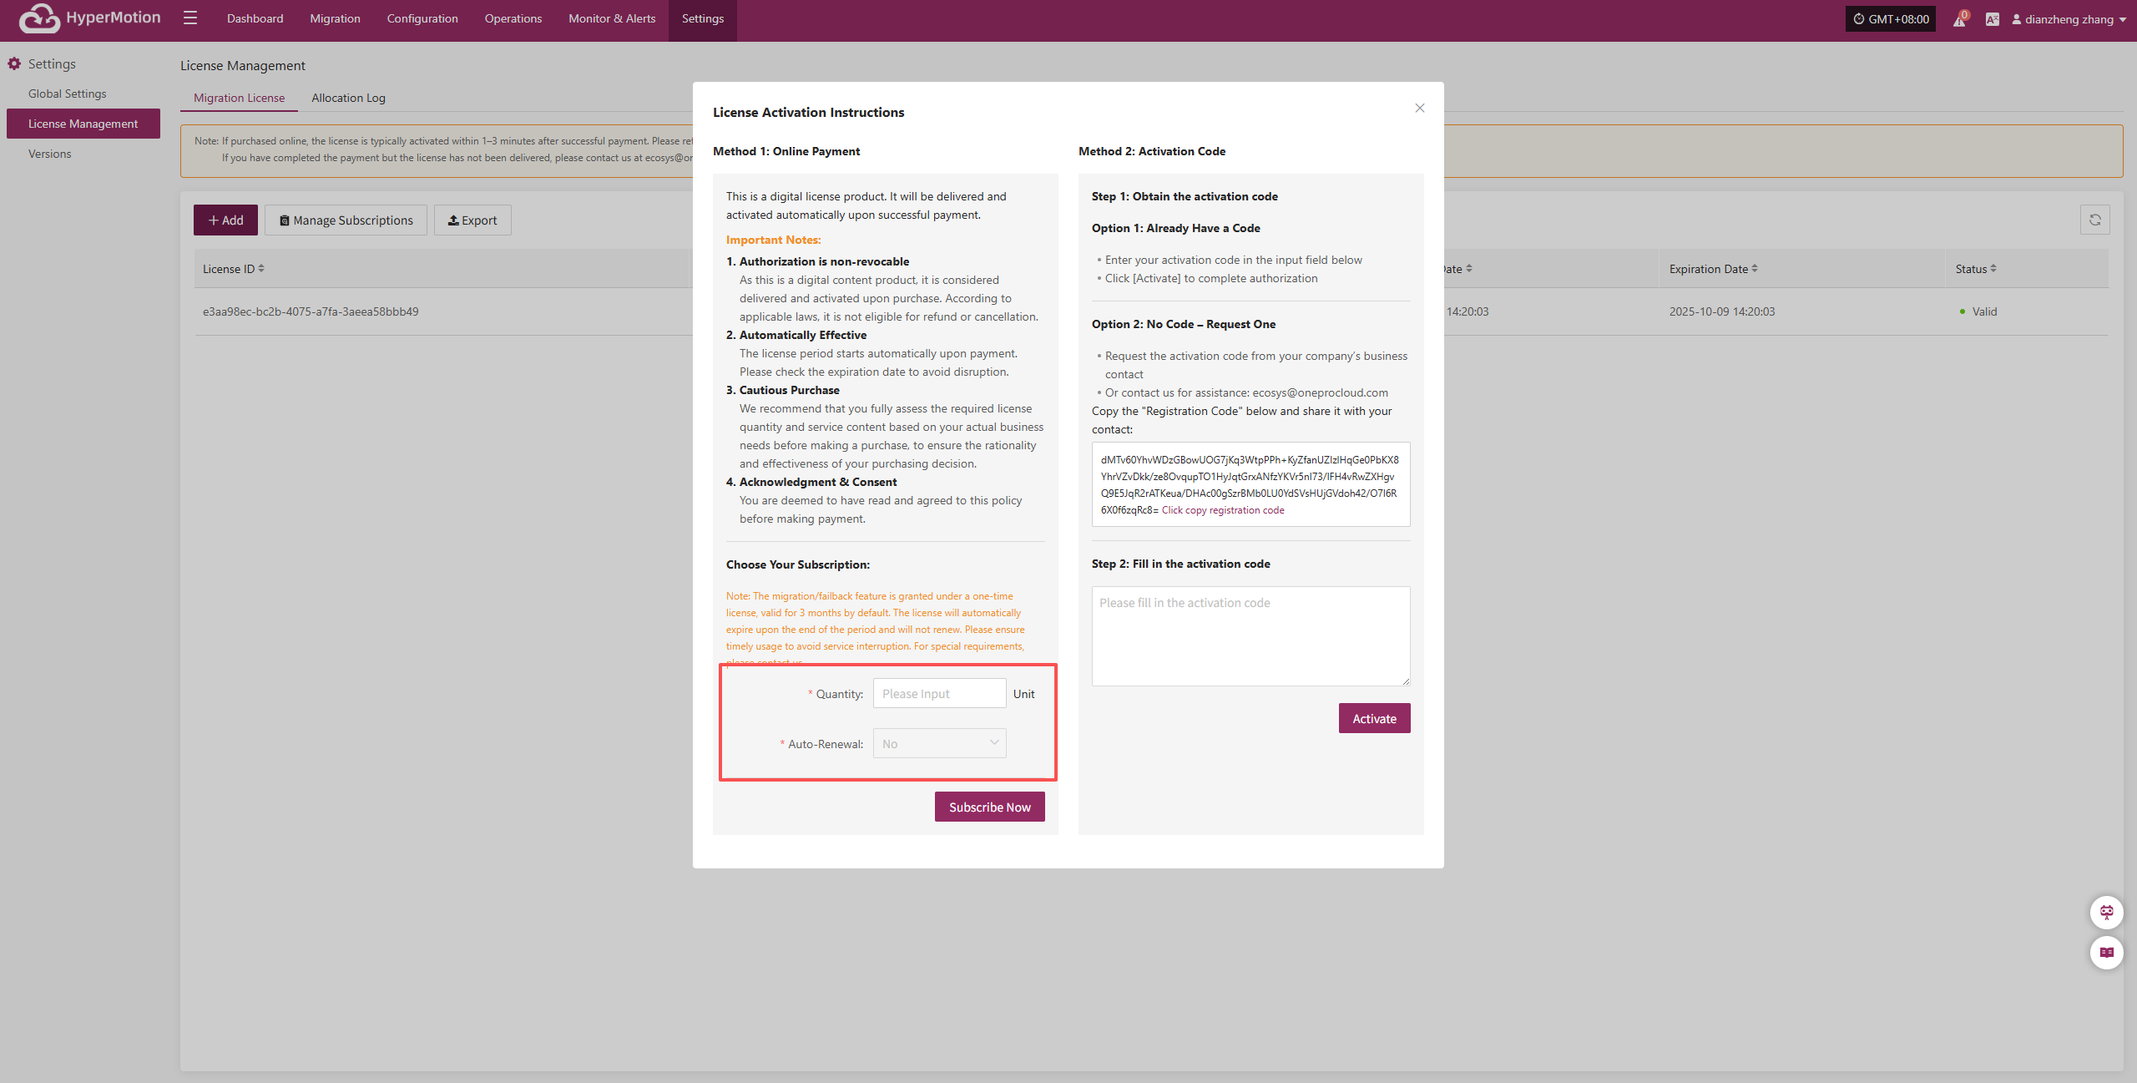Screen dimensions: 2137x1083
Task: Switch to the Allocation Log tab
Action: point(348,98)
